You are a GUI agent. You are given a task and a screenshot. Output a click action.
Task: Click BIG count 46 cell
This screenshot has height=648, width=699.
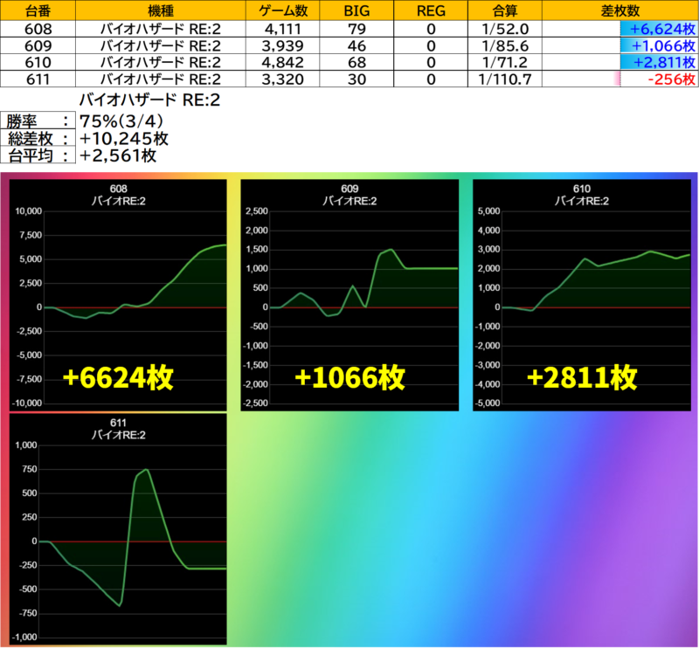356,46
